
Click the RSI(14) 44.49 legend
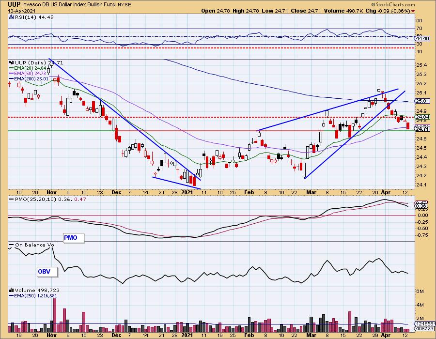tap(34, 17)
